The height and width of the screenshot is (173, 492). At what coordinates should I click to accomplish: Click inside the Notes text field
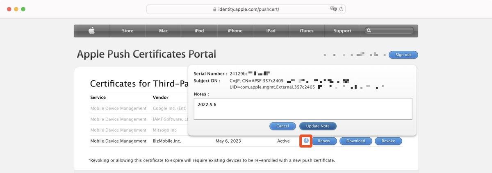click(x=303, y=109)
